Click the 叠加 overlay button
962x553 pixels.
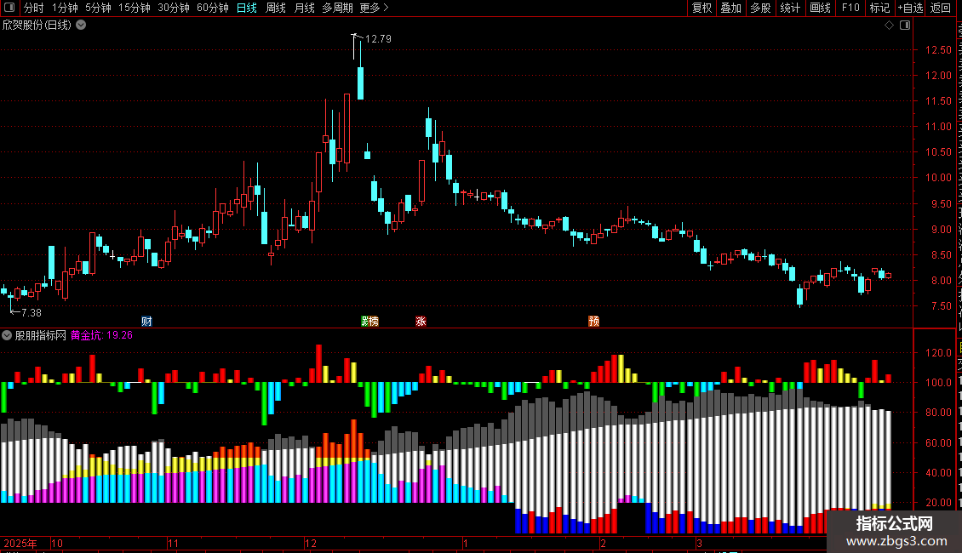tap(731, 8)
